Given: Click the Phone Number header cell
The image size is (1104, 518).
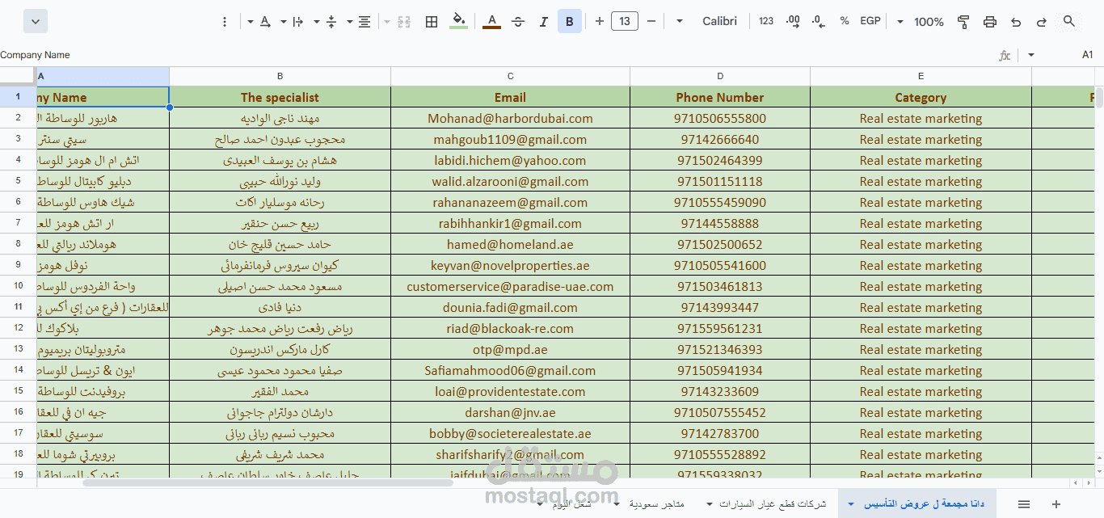Looking at the screenshot, I should 720,97.
